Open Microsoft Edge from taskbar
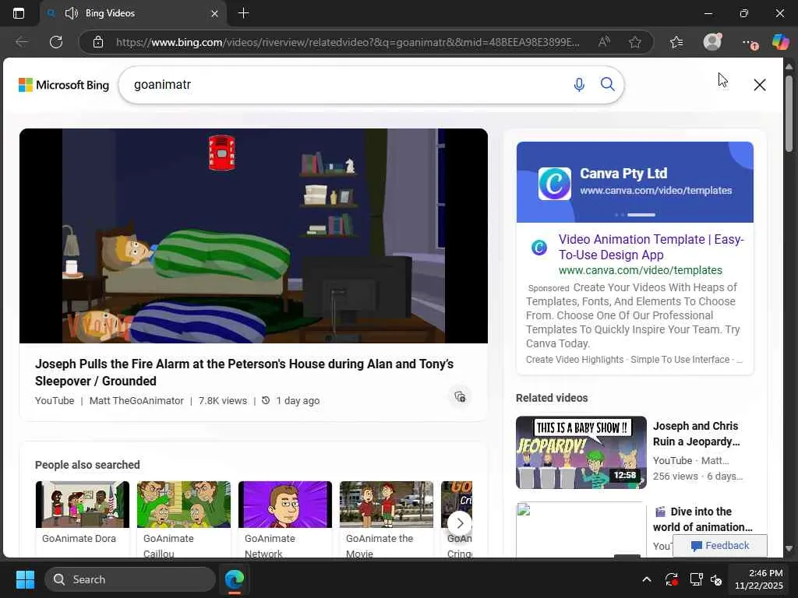The image size is (798, 598). click(235, 579)
